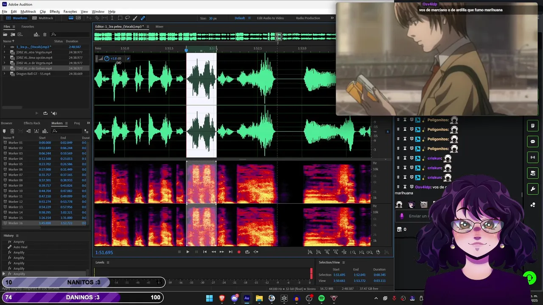The height and width of the screenshot is (305, 543).
Task: Switch to Multitrack editor view
Action: click(x=43, y=18)
